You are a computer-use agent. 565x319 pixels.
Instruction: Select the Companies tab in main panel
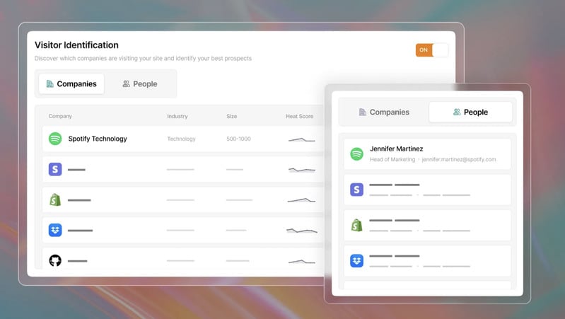pyautogui.click(x=71, y=83)
